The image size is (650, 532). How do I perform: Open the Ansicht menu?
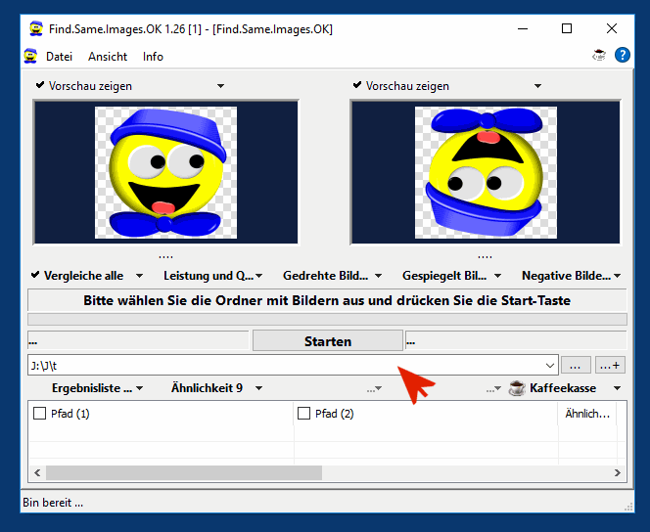[x=108, y=57]
